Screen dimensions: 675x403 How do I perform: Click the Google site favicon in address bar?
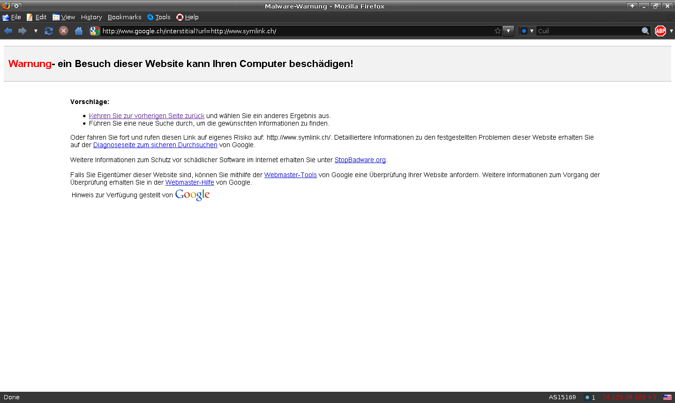(95, 31)
